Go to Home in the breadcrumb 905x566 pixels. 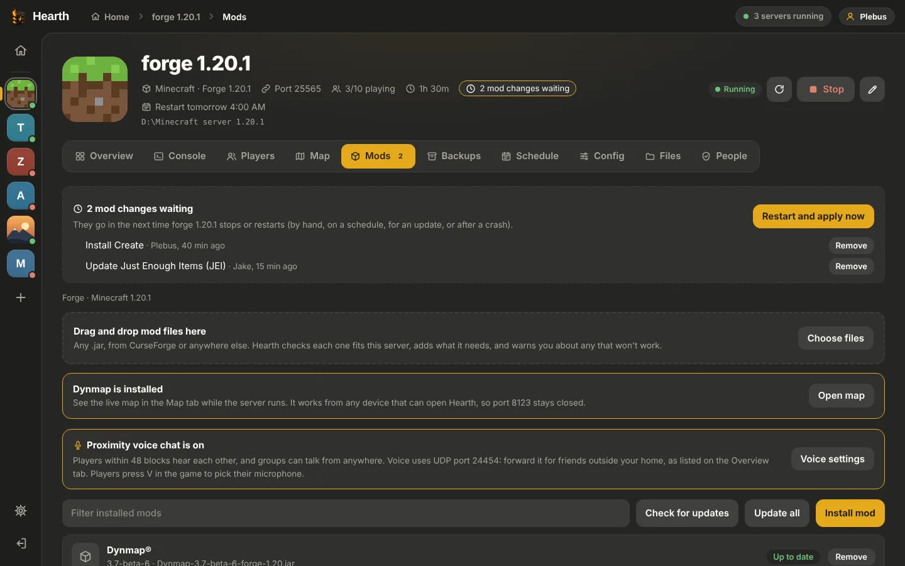click(x=110, y=17)
